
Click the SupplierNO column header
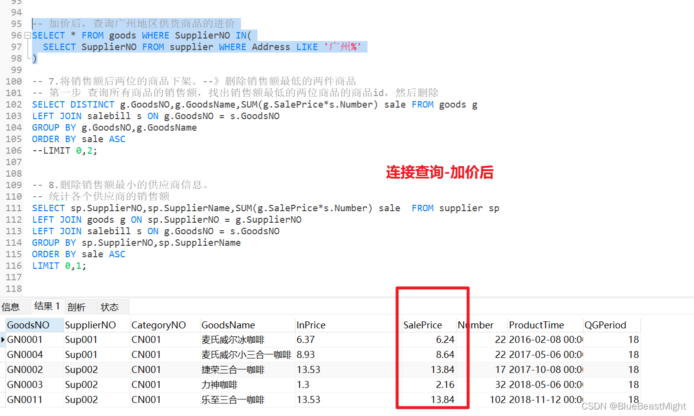point(96,325)
